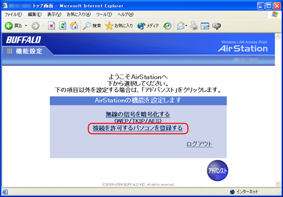This screenshot has height=197, width=283.
Task: Click the Windows flag logo throbber
Action: (275, 15)
